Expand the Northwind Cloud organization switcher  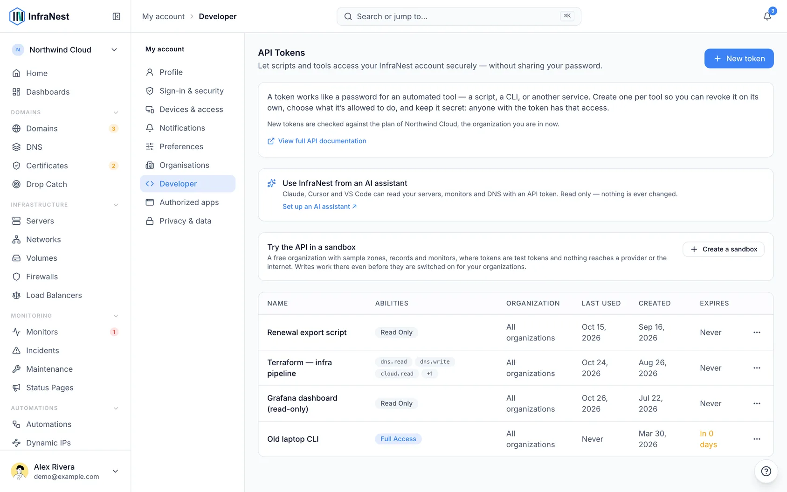[65, 50]
